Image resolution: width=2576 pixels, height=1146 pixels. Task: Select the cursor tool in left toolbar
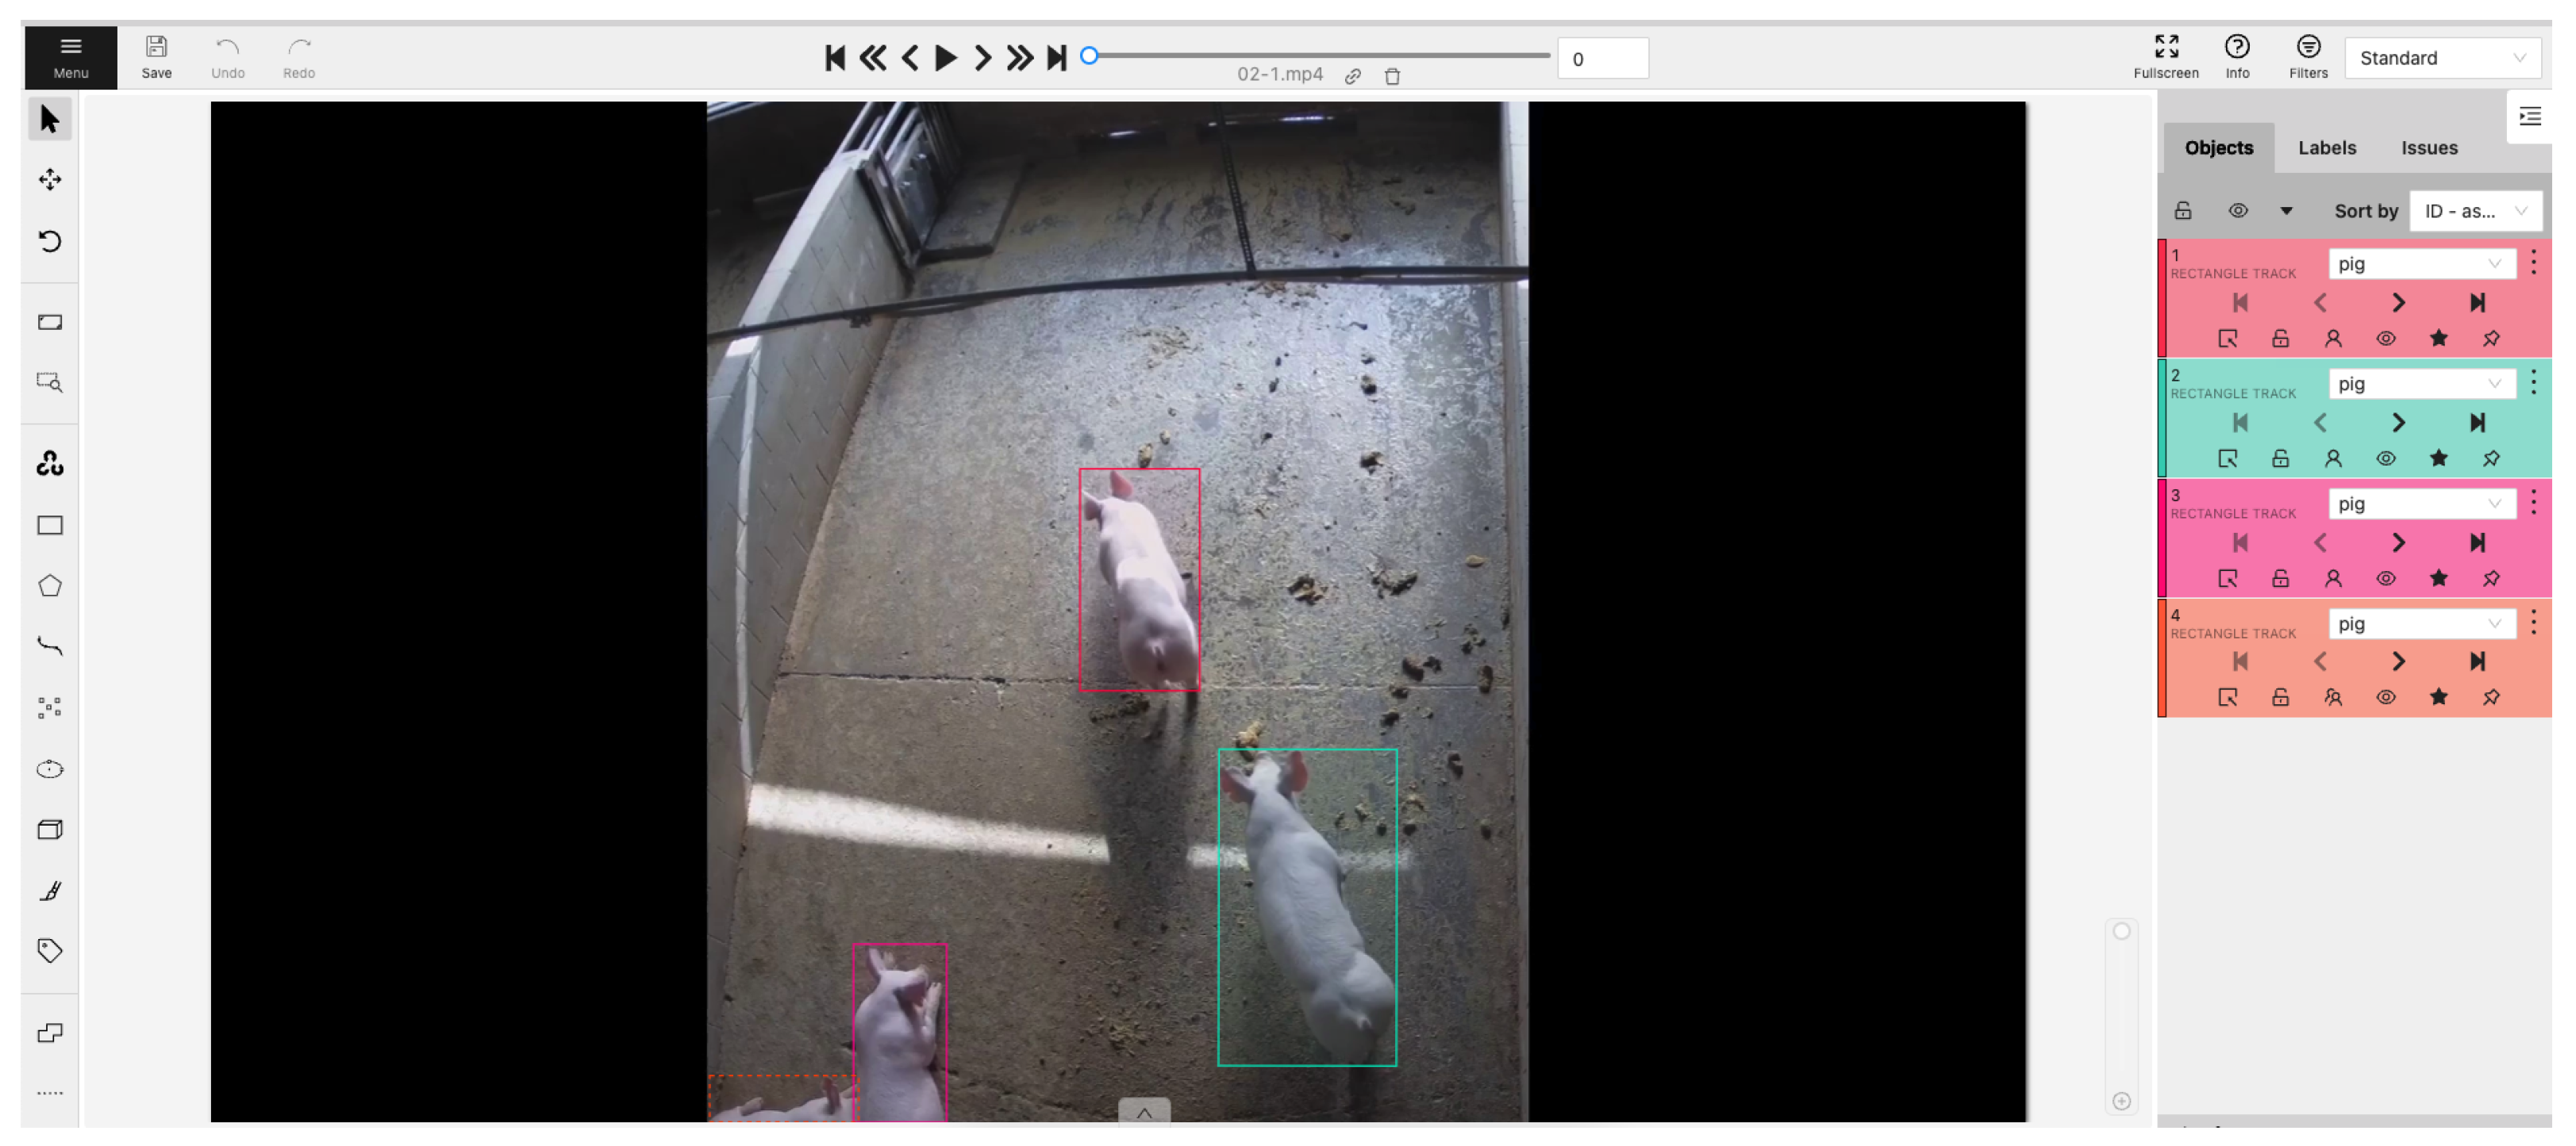(x=49, y=119)
